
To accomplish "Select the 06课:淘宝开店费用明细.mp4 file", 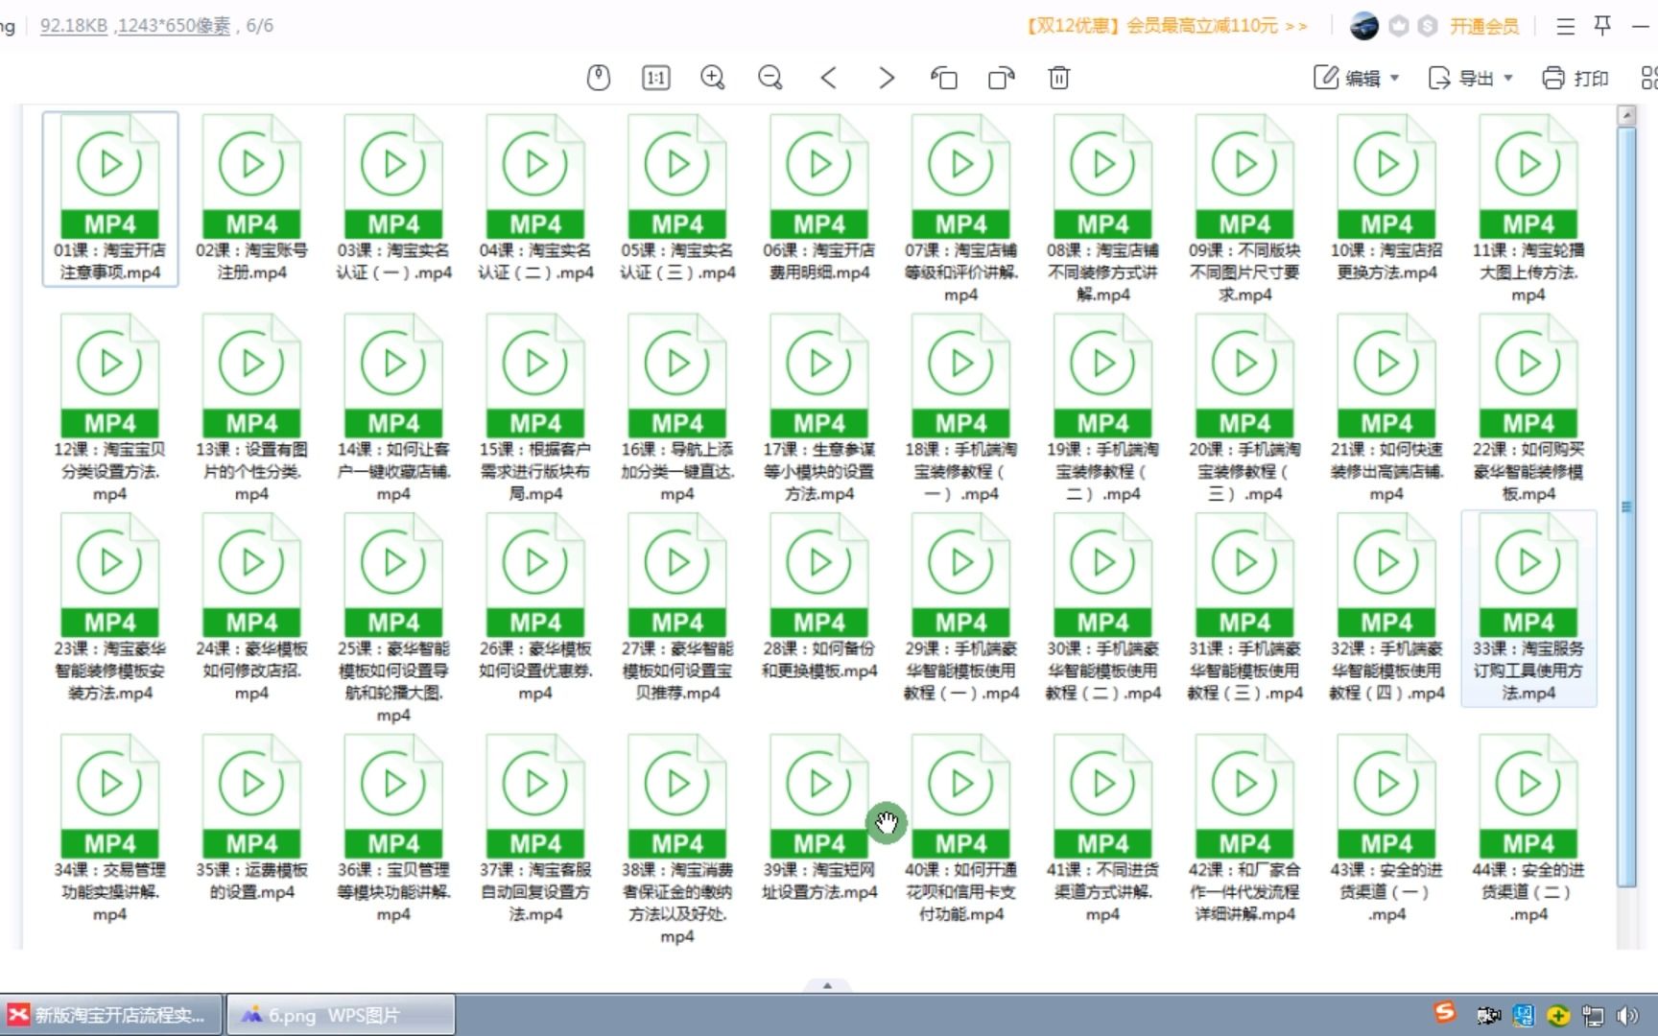I will tap(819, 199).
